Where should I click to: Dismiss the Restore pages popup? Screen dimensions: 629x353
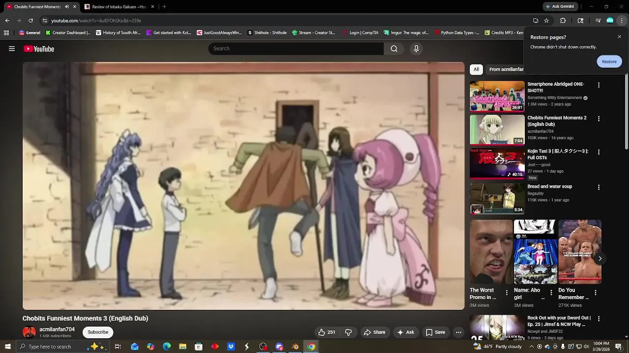point(619,37)
